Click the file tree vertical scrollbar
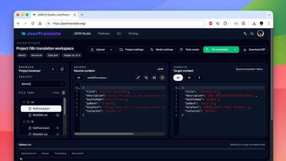Screen dimensions: 286x161 click(64, 106)
